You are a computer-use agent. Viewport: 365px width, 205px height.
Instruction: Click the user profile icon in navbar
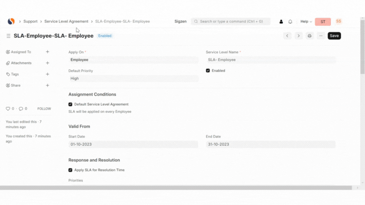click(x=281, y=22)
